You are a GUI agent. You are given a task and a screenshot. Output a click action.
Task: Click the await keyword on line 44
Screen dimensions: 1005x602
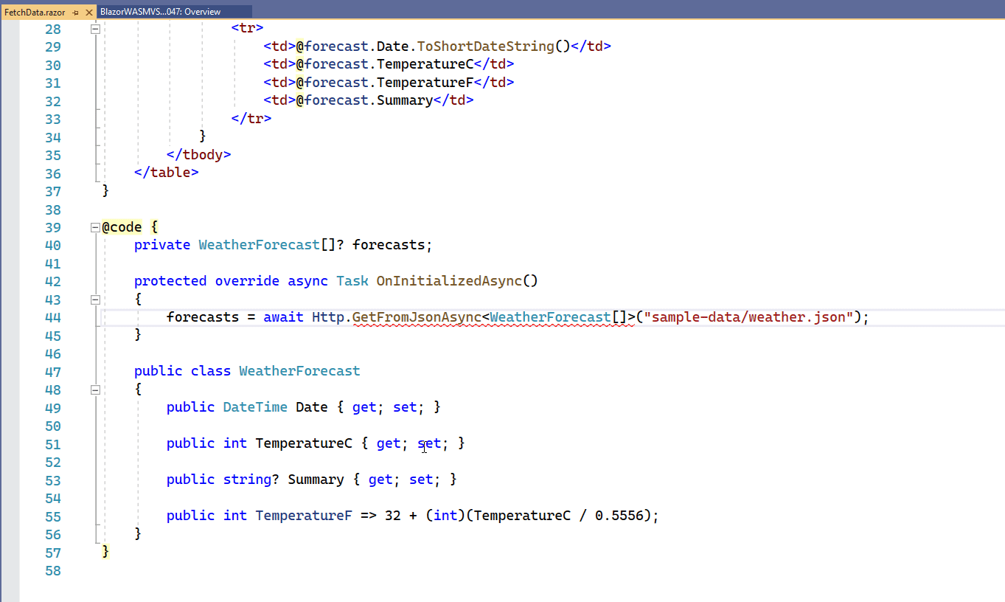coord(283,316)
